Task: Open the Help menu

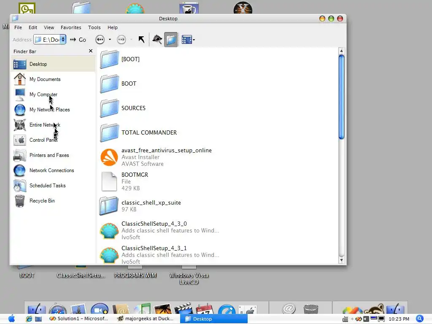Action: [x=112, y=27]
